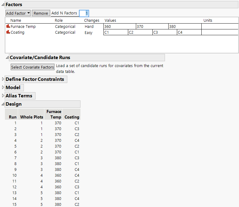Click the Add N Factors number field
This screenshot has height=207, width=239.
point(84,13)
